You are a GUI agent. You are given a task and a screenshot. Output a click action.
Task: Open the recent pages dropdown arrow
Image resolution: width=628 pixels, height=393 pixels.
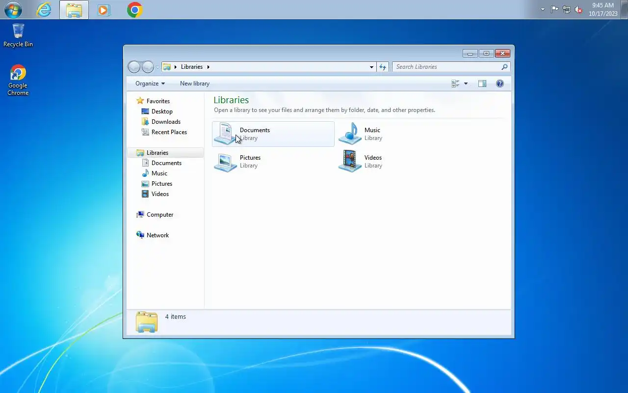tap(157, 67)
